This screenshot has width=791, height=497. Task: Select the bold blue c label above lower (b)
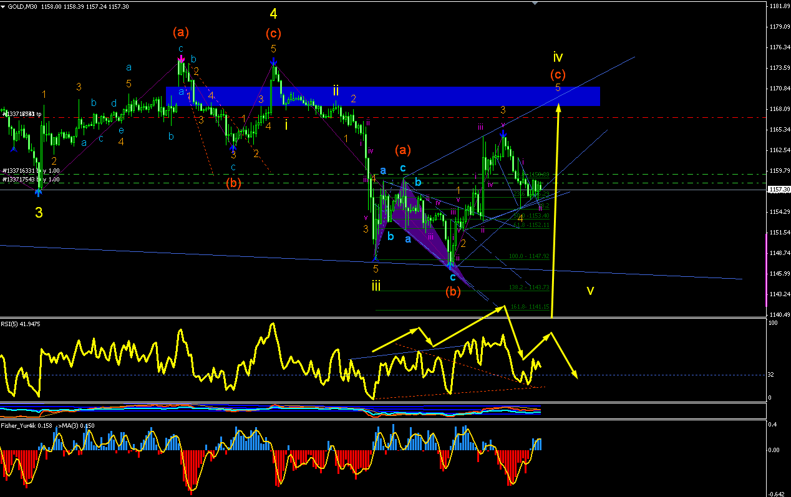(x=453, y=277)
